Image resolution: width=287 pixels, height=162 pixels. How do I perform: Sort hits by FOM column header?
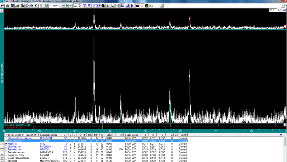coord(65,135)
